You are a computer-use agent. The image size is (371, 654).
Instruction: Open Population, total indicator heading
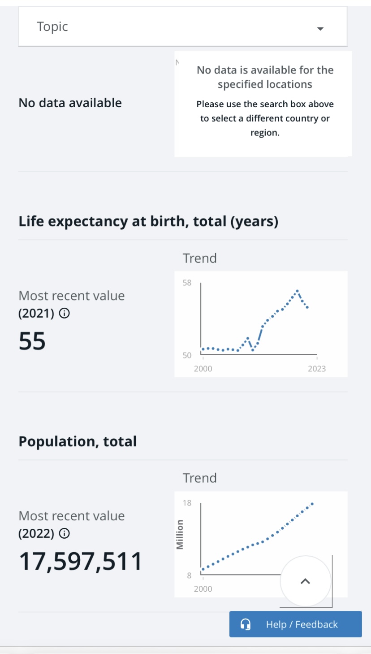click(x=78, y=441)
